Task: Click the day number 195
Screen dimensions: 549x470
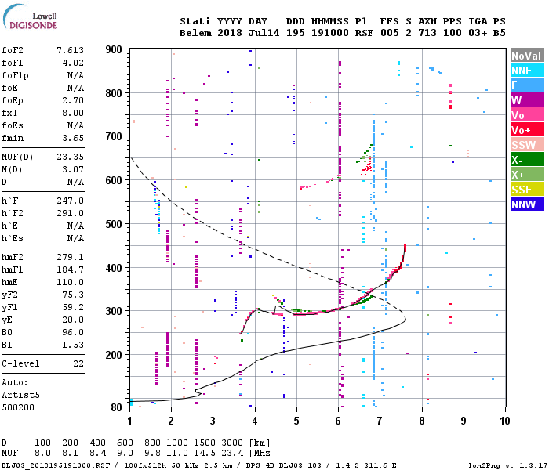Action: click(x=295, y=33)
